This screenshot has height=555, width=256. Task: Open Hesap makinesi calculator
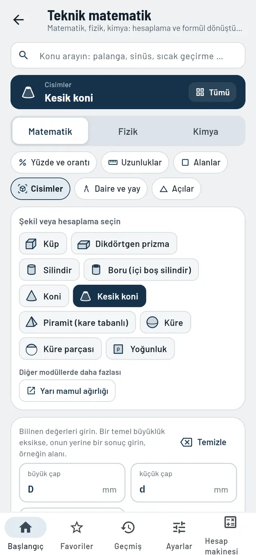[230, 535]
